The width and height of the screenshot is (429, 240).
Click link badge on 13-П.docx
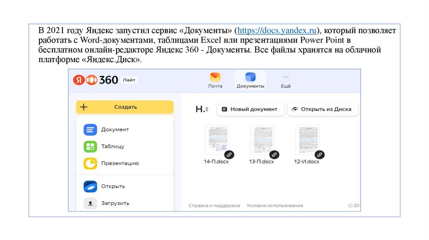[274, 155]
